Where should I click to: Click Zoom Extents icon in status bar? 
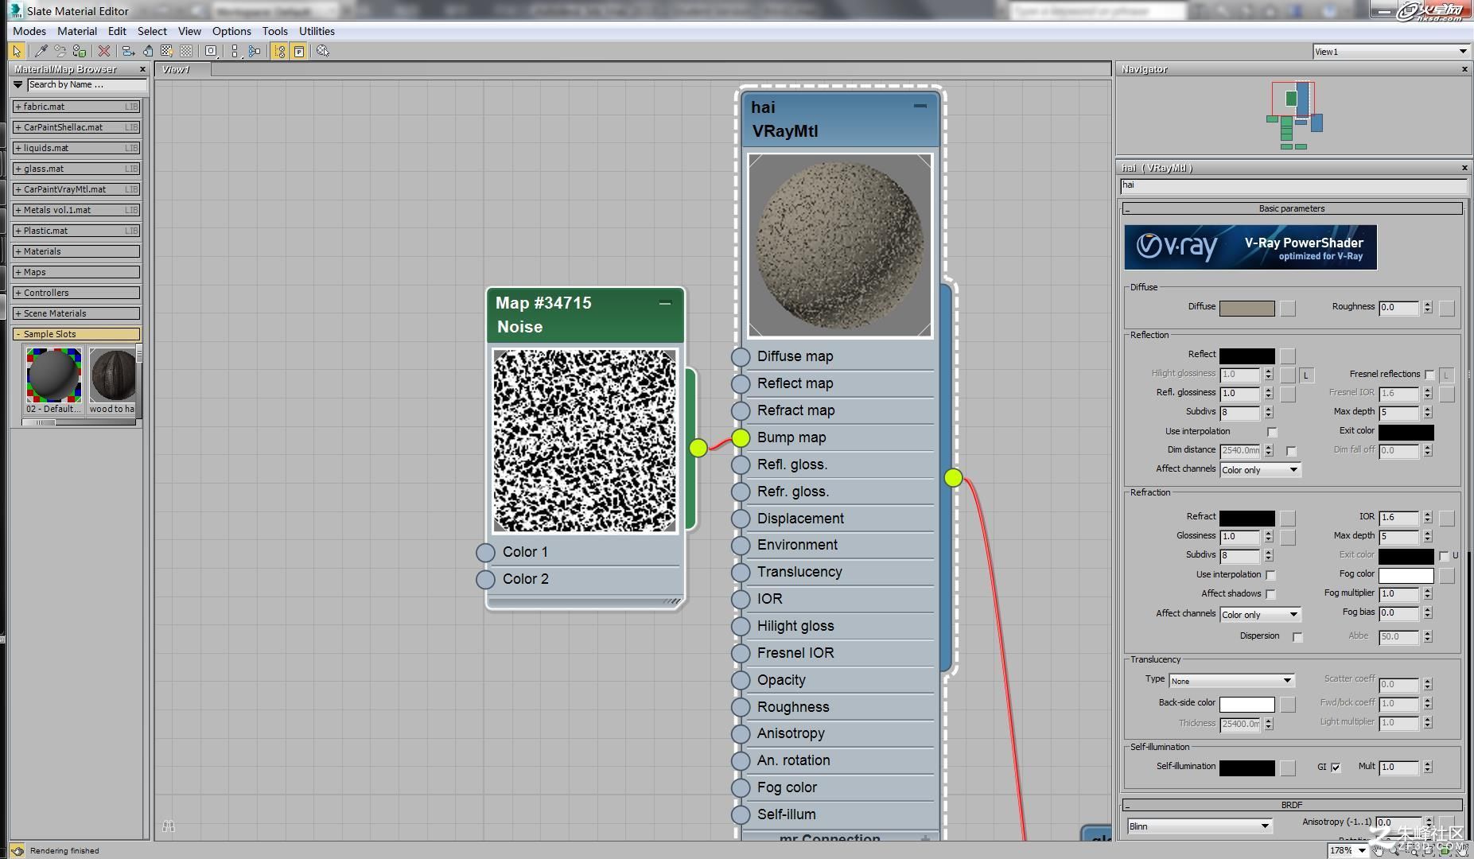pos(1429,851)
